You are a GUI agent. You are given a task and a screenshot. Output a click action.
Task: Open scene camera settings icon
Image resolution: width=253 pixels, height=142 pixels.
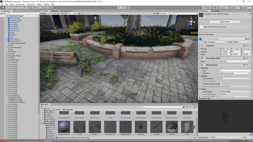pos(157,13)
